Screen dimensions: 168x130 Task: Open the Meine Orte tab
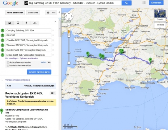pos(33,13)
